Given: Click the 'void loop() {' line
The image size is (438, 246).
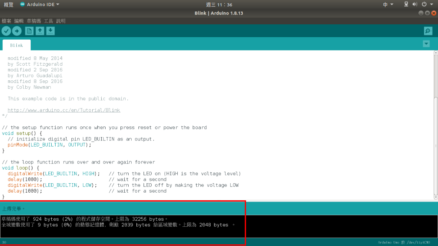Looking at the screenshot, I should (x=21, y=168).
